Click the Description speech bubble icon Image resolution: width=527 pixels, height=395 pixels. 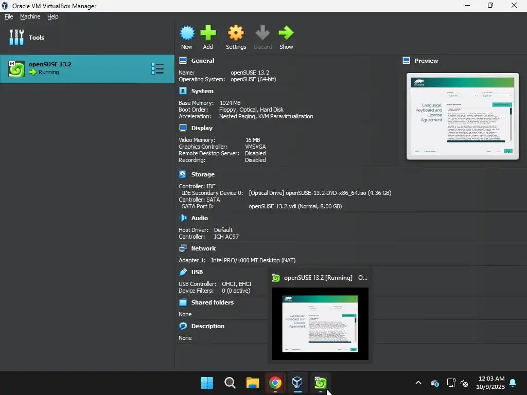[x=183, y=326]
